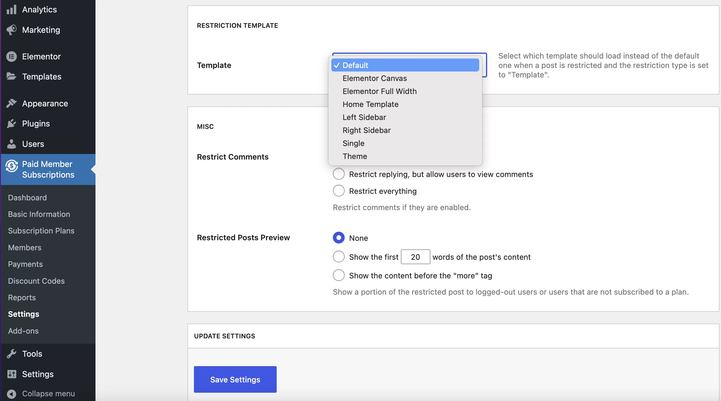Screen dimensions: 721x401
Task: Click the Collapse menu arrow icon
Action: (12, 394)
